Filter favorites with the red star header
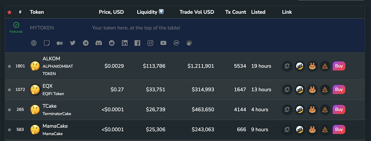Screen dimensions: 371x141 click(x=9, y=12)
